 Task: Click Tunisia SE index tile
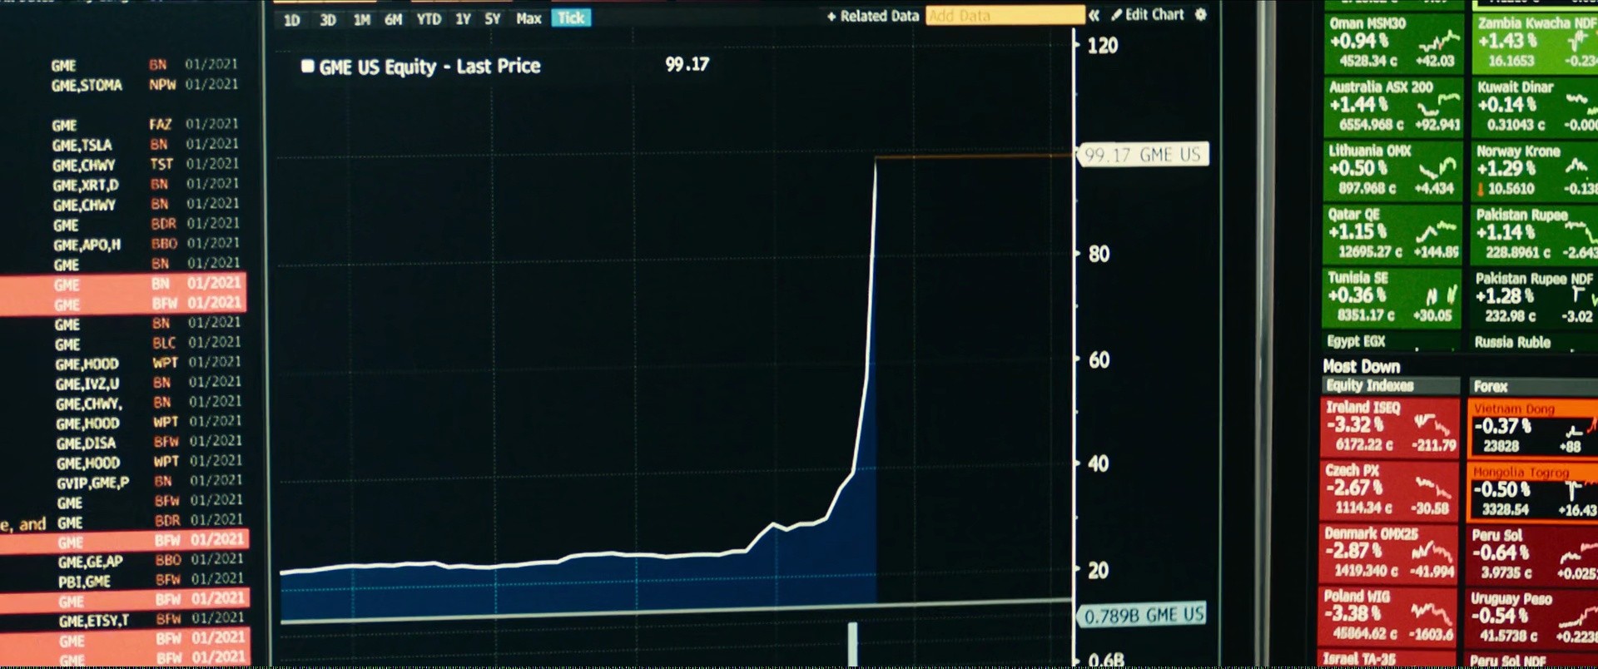click(x=1392, y=297)
